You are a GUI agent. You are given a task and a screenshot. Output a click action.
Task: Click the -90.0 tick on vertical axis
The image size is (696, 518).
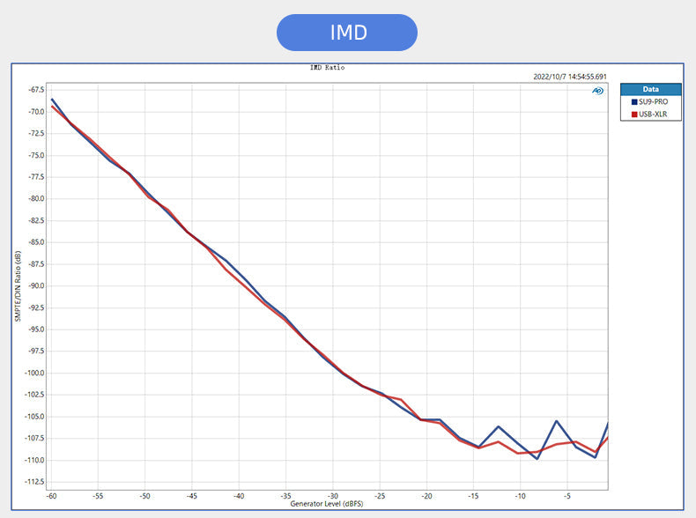click(36, 285)
